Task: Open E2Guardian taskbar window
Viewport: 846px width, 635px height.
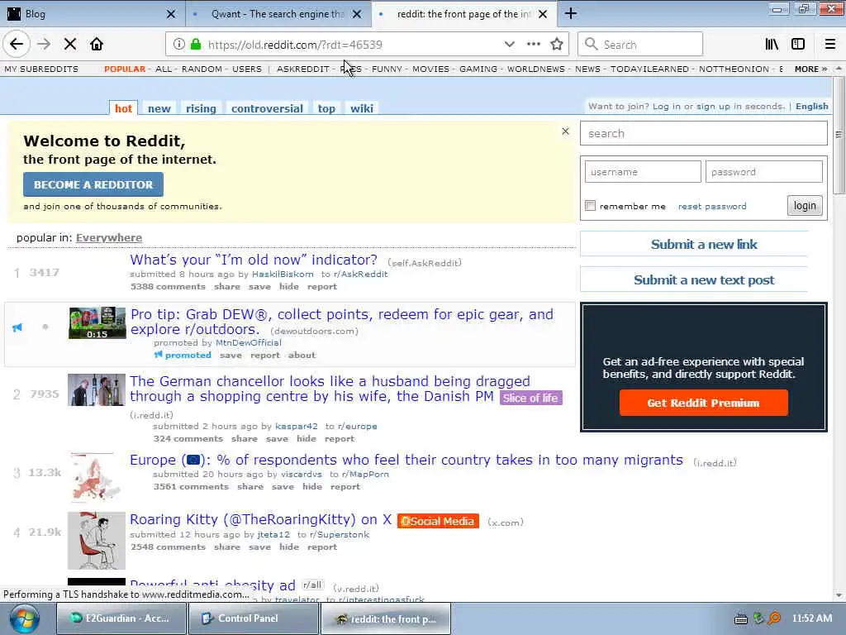Action: 121,618
